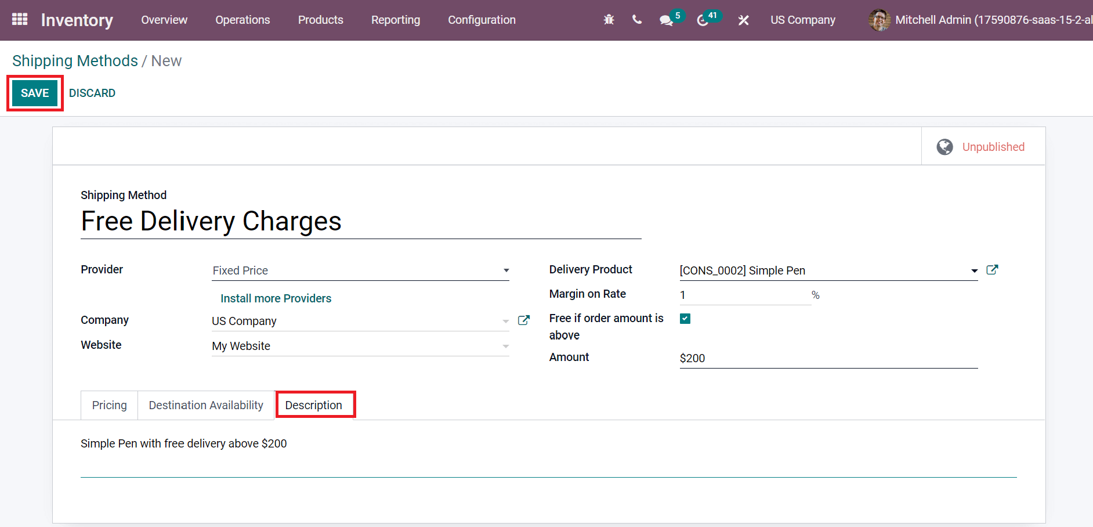Image resolution: width=1093 pixels, height=527 pixels.
Task: Open the Configuration menu
Action: pos(482,20)
